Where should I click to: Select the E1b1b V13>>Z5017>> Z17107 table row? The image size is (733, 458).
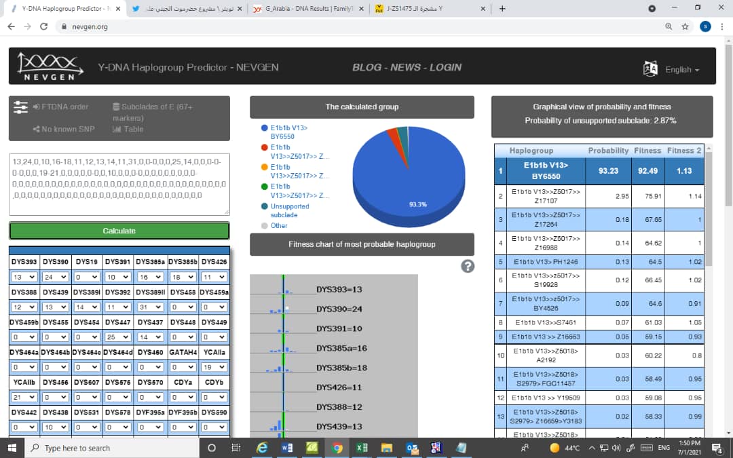tap(599, 196)
